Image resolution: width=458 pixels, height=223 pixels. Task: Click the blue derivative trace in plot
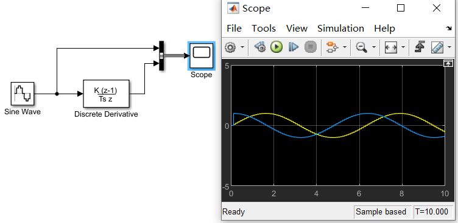301,137
